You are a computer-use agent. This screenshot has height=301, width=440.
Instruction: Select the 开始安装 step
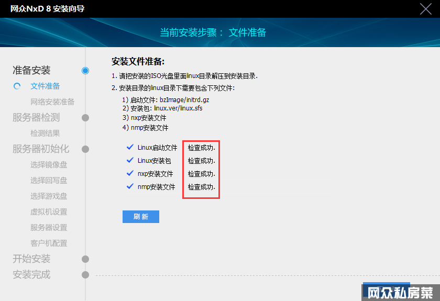coord(31,259)
